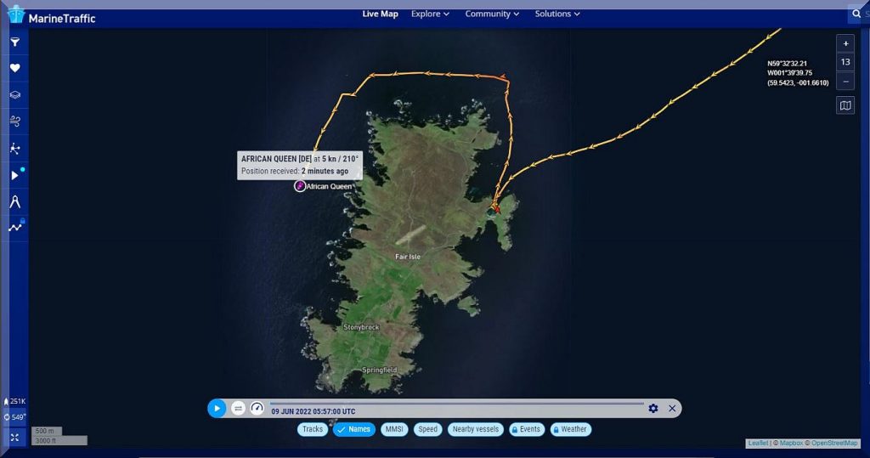Show the wind weather layer icon
This screenshot has height=458, width=870.
(x=14, y=122)
